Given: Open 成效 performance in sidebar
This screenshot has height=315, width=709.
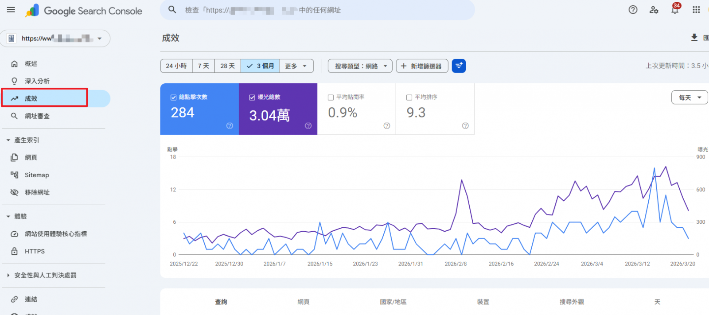Looking at the screenshot, I should pos(55,98).
